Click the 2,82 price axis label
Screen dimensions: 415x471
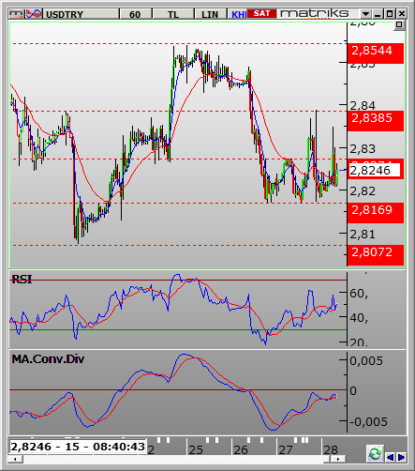[x=363, y=191]
